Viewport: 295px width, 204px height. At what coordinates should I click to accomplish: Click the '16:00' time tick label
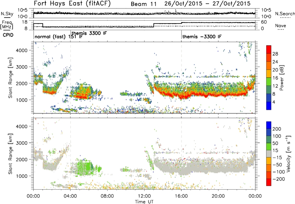click(x=181, y=196)
